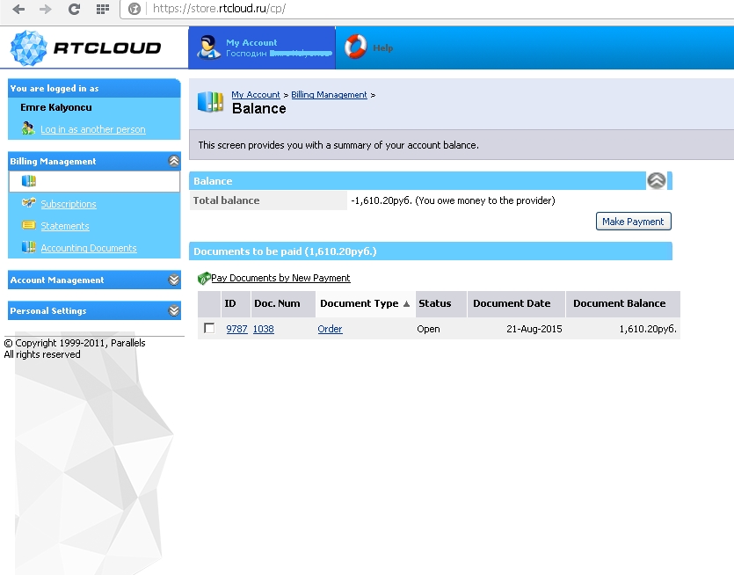Open Accounting Documents link
734x575 pixels.
pos(89,248)
